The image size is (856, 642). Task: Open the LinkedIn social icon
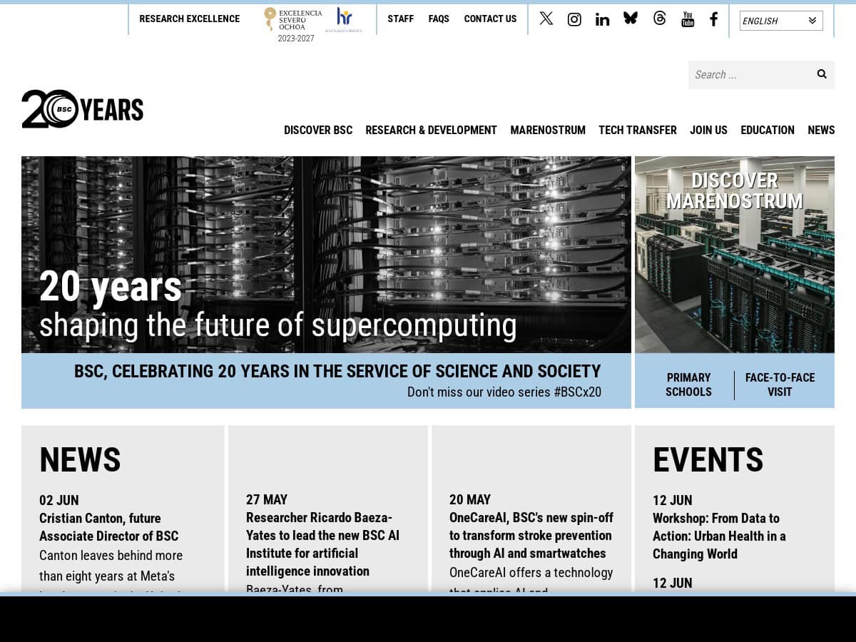tap(602, 19)
